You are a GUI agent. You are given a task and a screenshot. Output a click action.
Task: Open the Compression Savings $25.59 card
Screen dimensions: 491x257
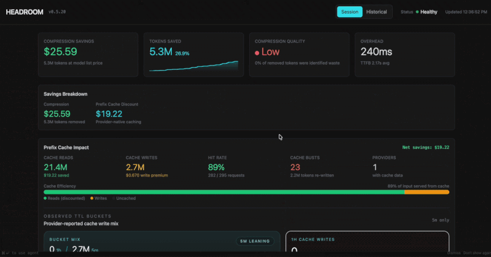point(88,55)
